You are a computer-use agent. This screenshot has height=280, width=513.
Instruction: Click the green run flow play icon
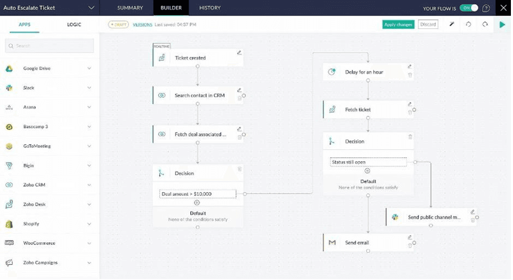[503, 25]
